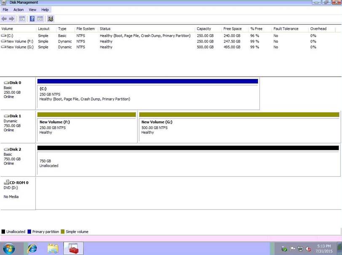
Task: Click the Help question mark toolbar icon
Action: 32,19
